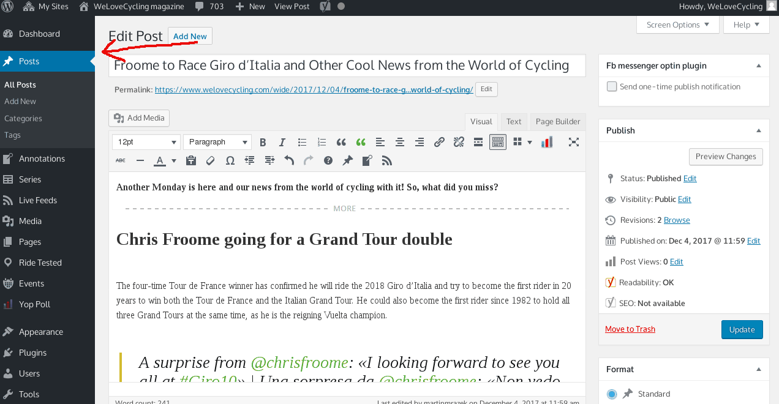Open the post permalink URL
The height and width of the screenshot is (404, 779).
coord(314,90)
